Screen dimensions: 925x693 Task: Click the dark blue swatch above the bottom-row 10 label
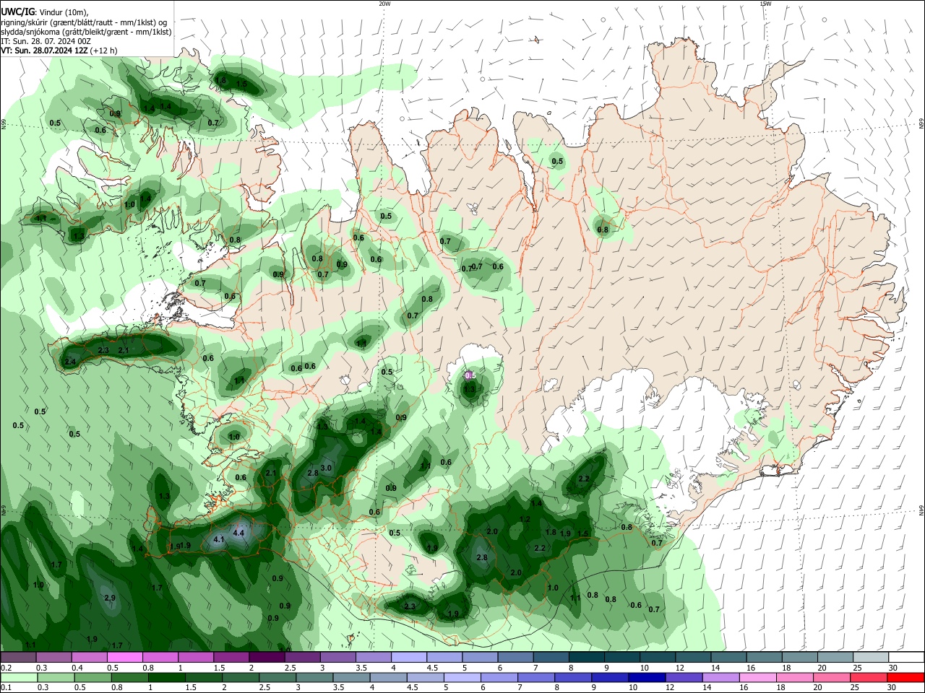pos(645,677)
